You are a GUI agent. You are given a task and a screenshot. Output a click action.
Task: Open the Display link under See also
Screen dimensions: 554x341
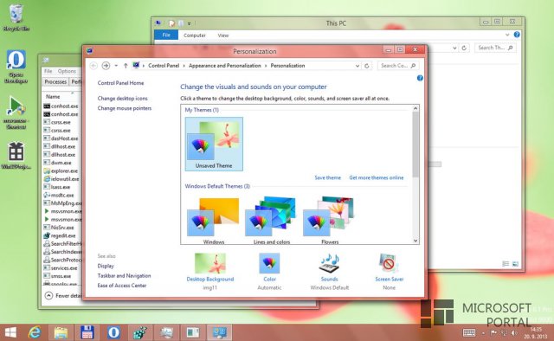(x=106, y=266)
